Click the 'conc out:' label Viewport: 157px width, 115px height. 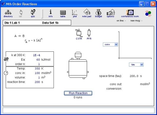116,84
